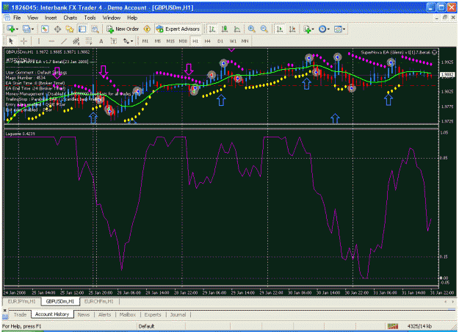Open the View menu
459x332 pixels.
tap(33, 18)
